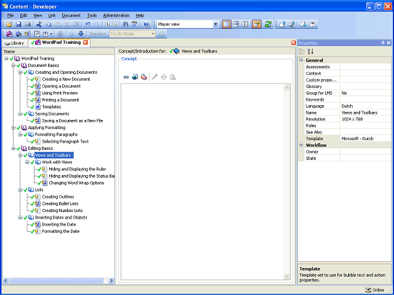Select Changing Word Wrap Options topic
This screenshot has width=394, height=295.
click(x=76, y=183)
